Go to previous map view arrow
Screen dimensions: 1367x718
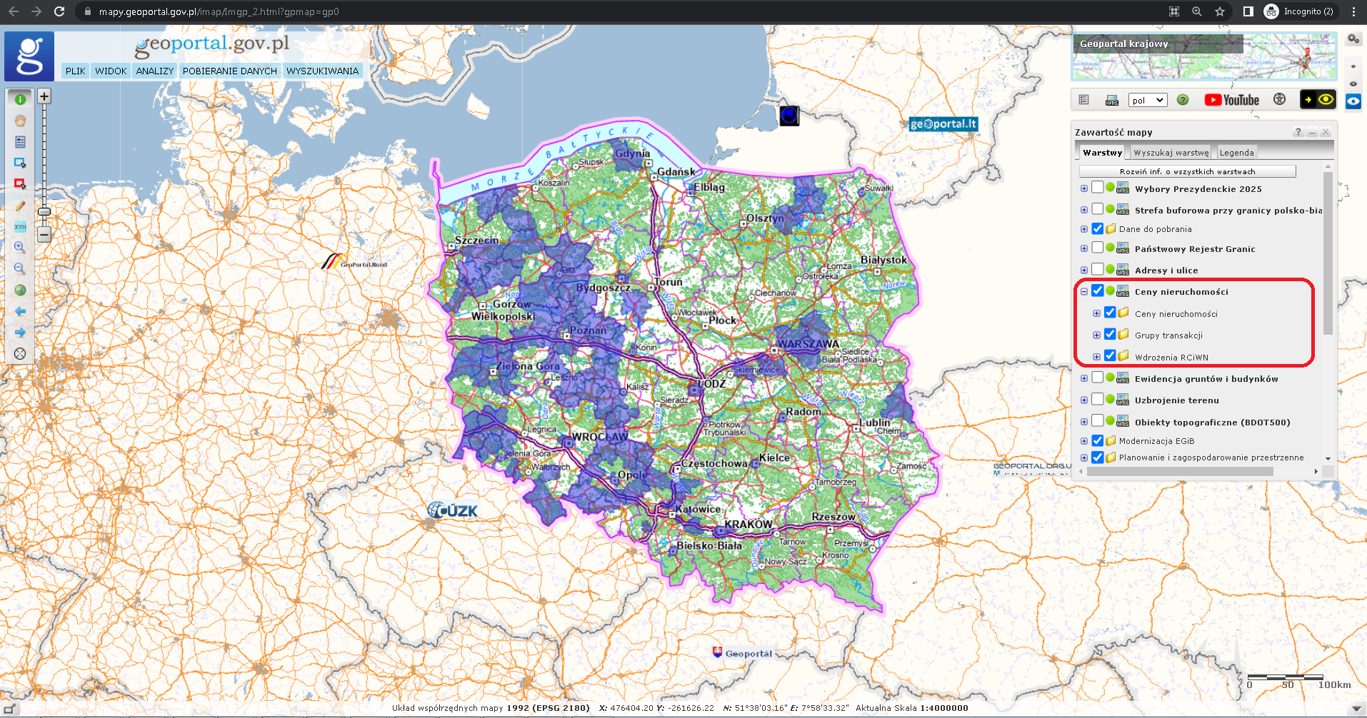[20, 312]
